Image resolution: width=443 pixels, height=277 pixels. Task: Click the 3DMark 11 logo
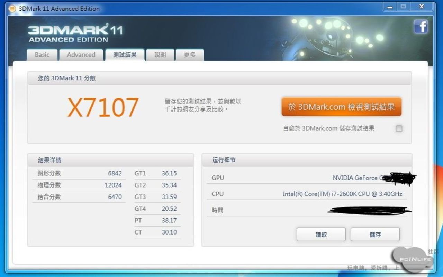pyautogui.click(x=74, y=32)
